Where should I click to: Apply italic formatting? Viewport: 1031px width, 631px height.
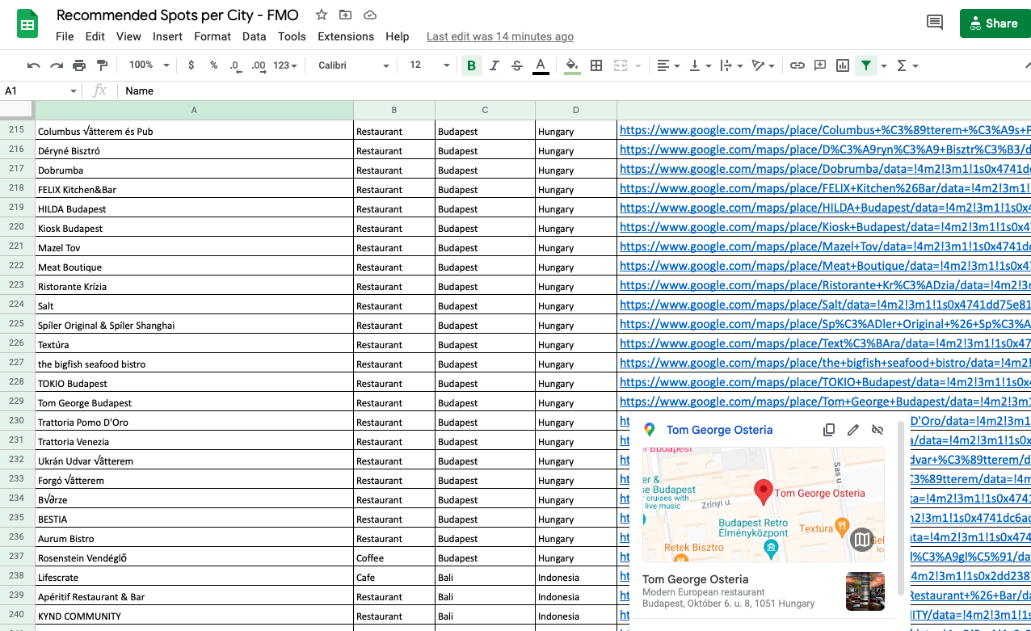click(x=494, y=65)
